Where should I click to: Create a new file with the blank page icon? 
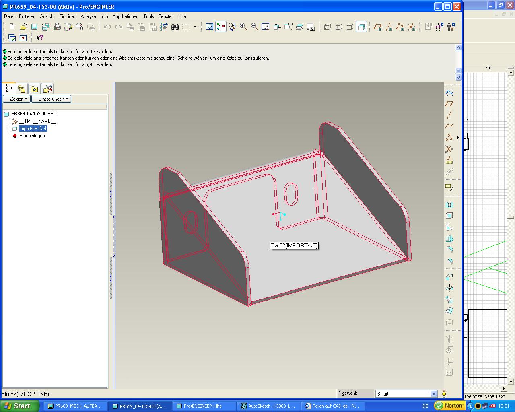tap(12, 27)
